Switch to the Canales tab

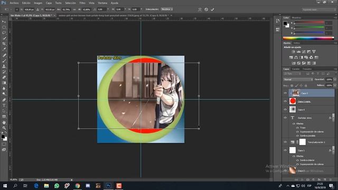coord(296,69)
